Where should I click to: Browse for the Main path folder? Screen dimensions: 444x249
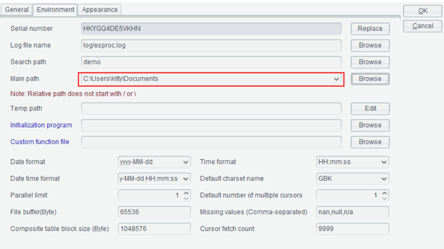370,79
